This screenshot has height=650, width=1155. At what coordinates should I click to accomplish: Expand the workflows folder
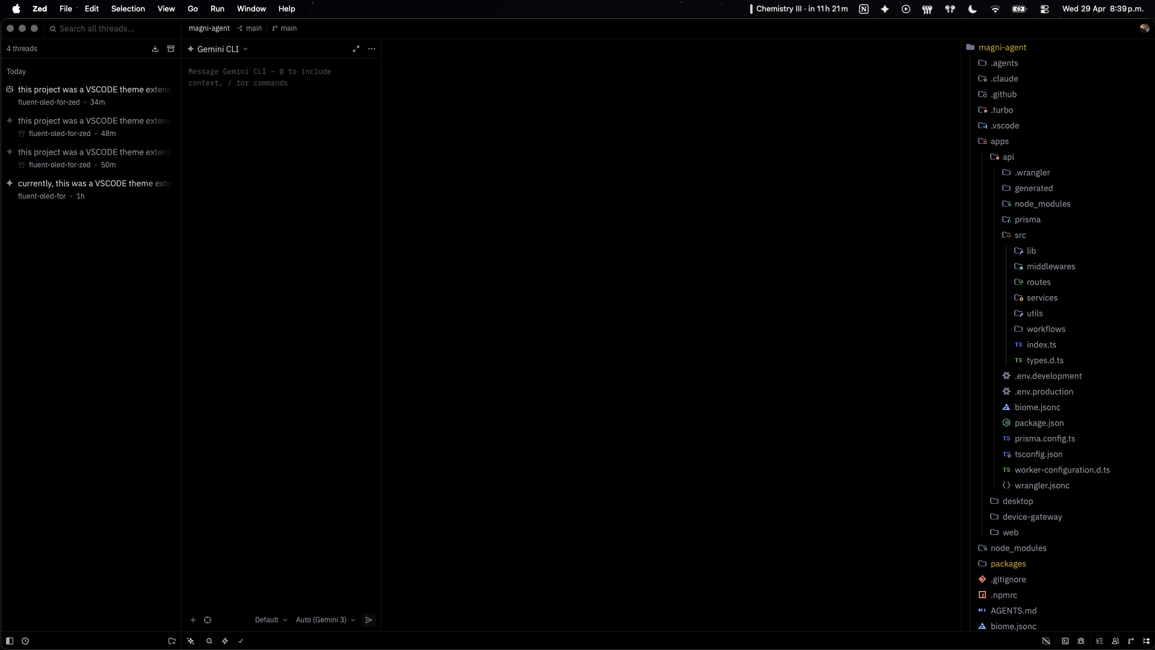tap(1046, 329)
